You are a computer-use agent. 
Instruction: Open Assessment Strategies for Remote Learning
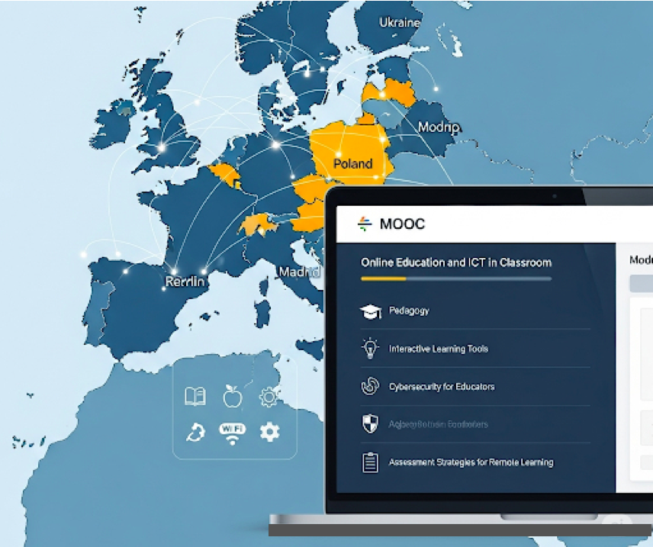(x=471, y=462)
